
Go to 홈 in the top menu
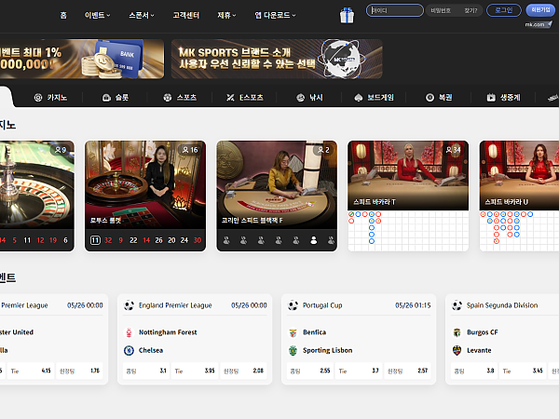63,15
